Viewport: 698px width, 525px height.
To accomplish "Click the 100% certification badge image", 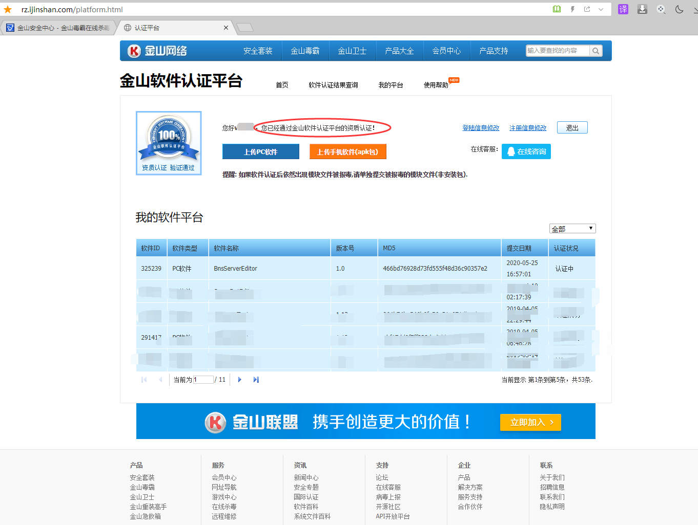I will point(169,143).
